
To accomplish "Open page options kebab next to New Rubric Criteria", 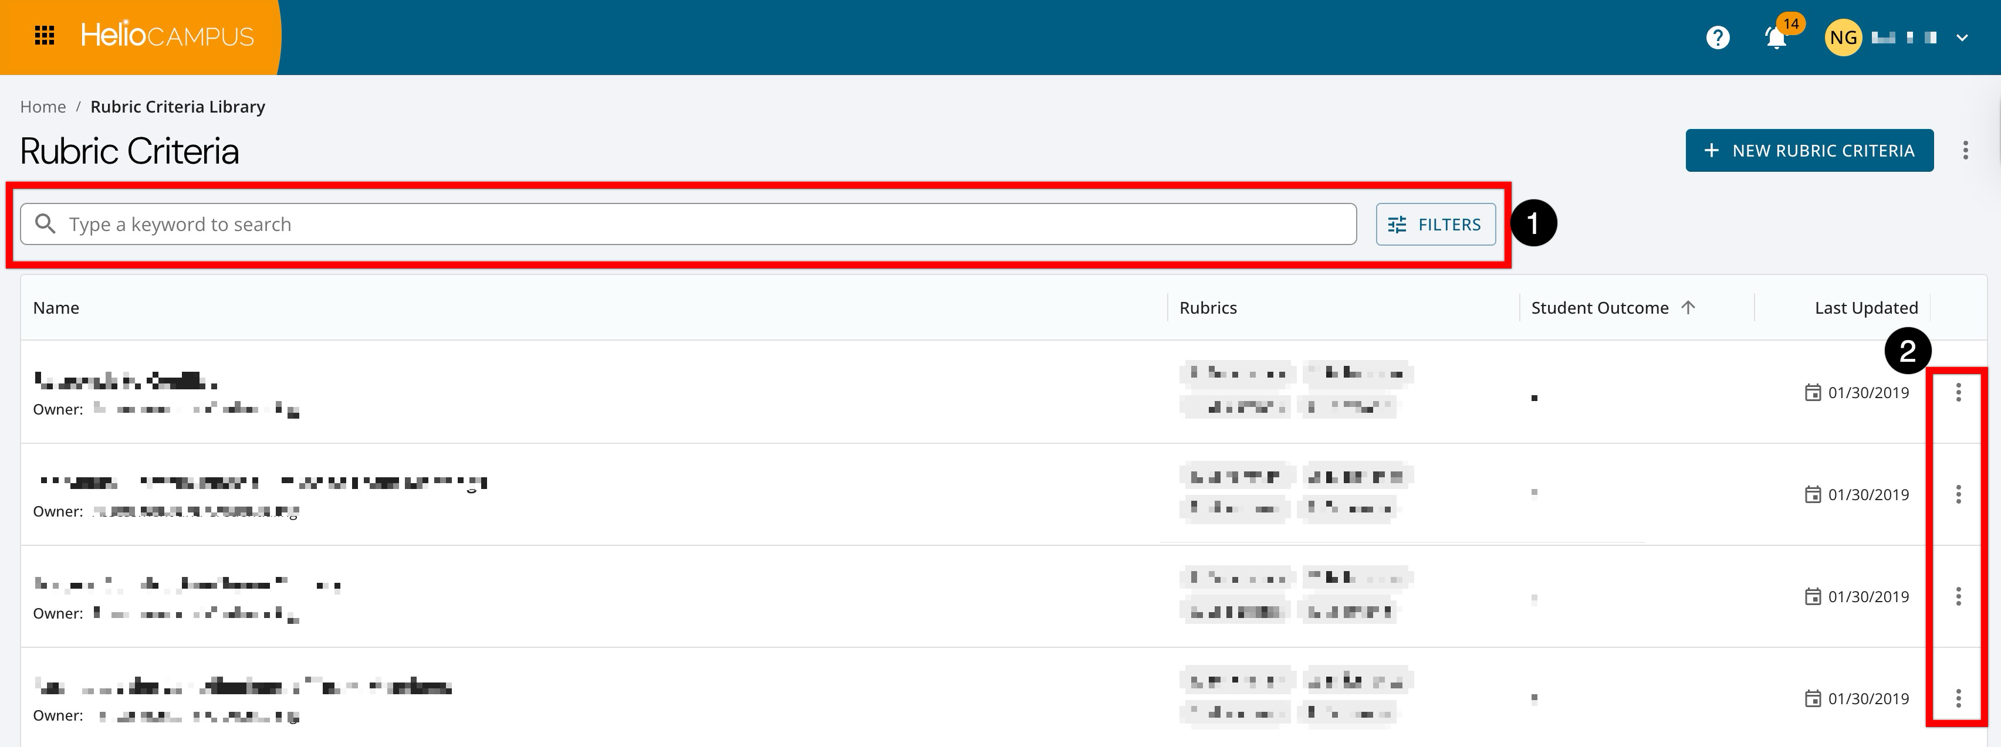I will point(1965,151).
